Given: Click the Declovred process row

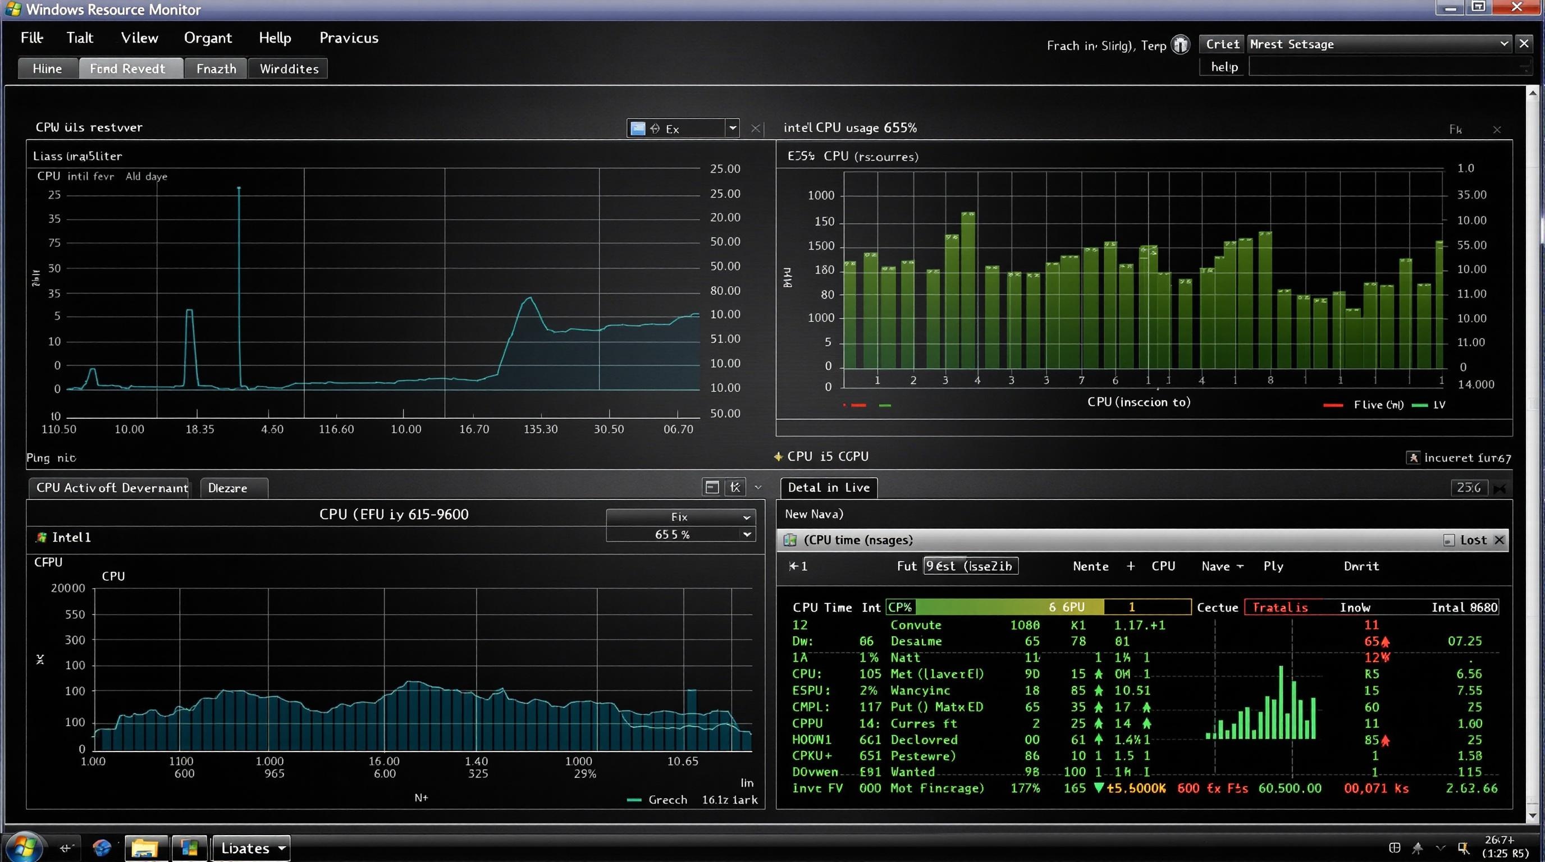Looking at the screenshot, I should tap(1144, 740).
